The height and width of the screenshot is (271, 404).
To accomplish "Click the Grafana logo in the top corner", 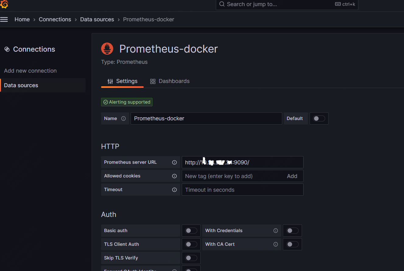I will coord(5,5).
